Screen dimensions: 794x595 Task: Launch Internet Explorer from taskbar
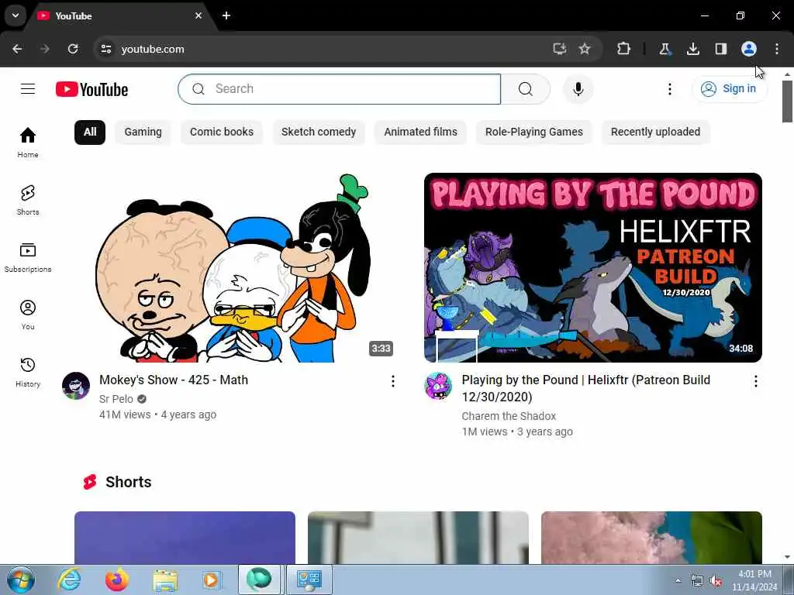point(69,580)
